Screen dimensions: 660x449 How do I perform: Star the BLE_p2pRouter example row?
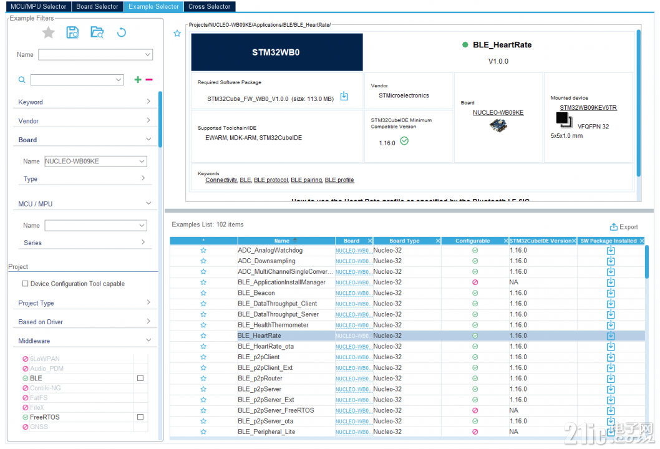click(203, 379)
